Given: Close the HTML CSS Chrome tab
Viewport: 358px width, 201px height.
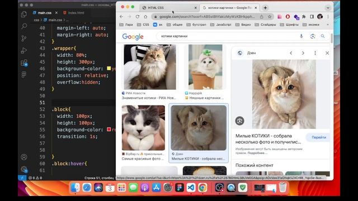Looking at the screenshot, I should tap(195, 8).
